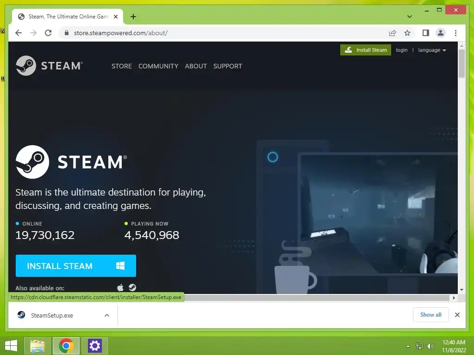474x355 pixels.
Task: Reload the Steam about page
Action: pos(48,33)
